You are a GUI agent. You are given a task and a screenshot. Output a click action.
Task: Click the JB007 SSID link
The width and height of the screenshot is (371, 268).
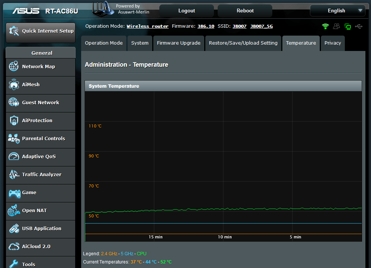[239, 26]
